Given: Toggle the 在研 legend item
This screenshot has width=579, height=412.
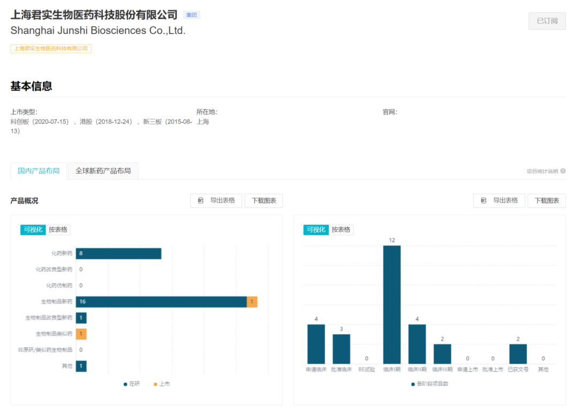Looking at the screenshot, I should pyautogui.click(x=132, y=384).
